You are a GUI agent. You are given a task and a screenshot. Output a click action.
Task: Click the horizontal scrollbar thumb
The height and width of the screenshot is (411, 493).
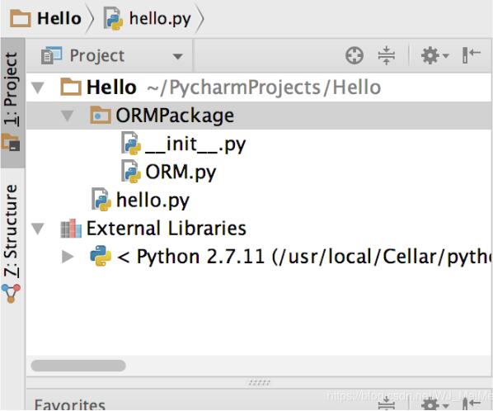point(78,366)
